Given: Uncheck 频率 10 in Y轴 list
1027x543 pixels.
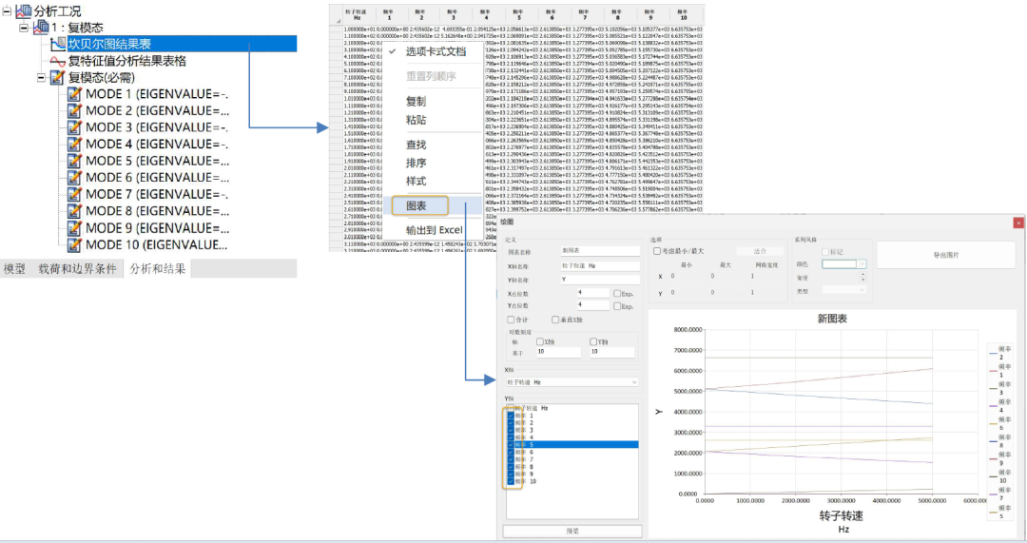Looking at the screenshot, I should pos(511,481).
